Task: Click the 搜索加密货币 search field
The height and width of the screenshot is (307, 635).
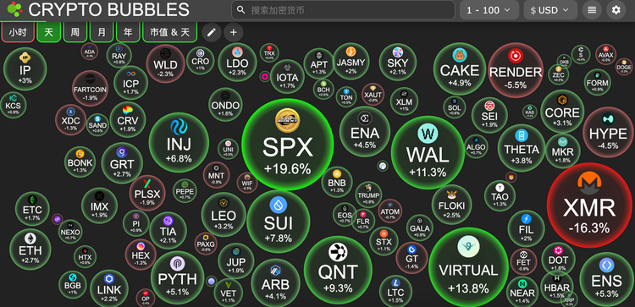Action: point(343,9)
